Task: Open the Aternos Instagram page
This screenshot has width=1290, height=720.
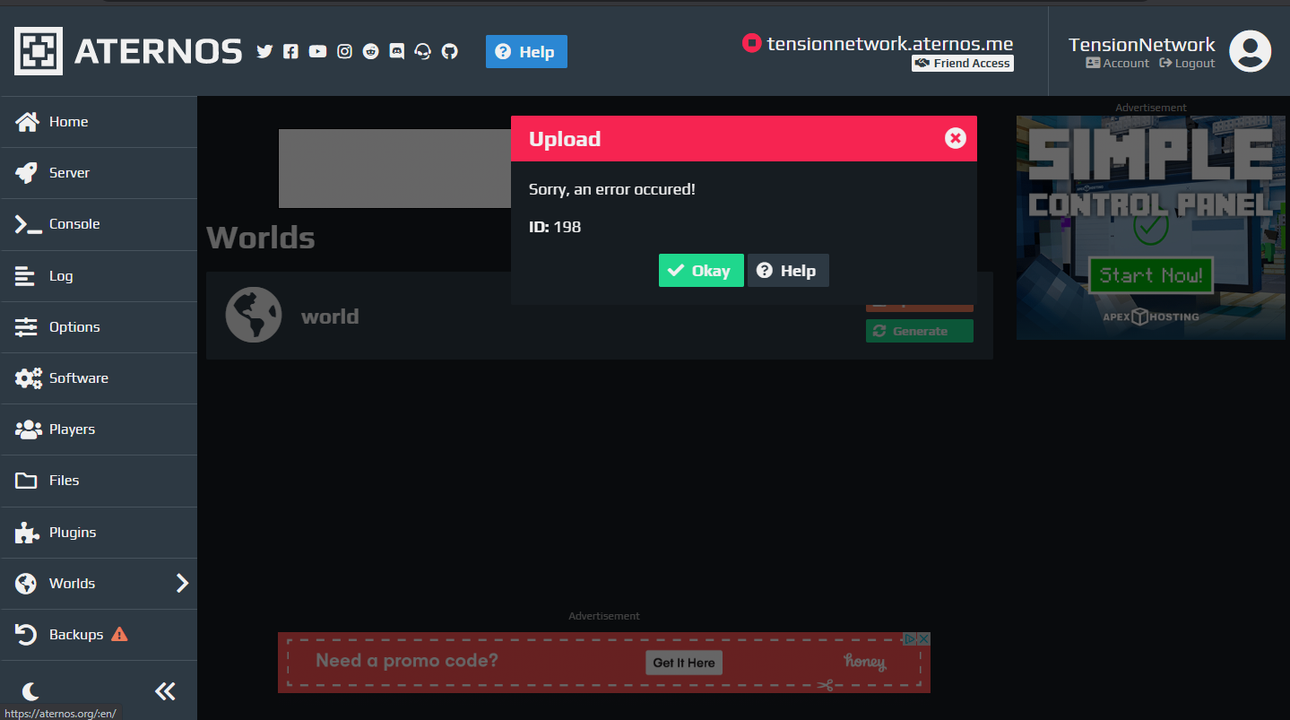Action: pos(344,51)
